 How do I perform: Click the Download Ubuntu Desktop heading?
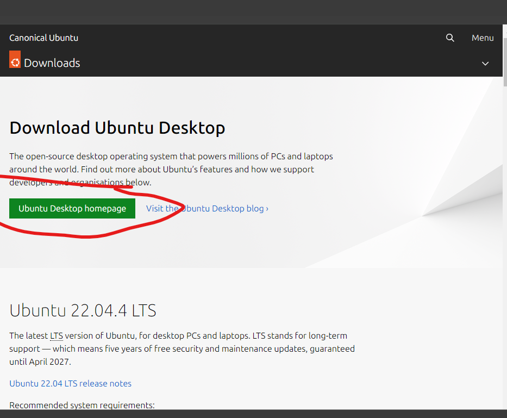(x=117, y=128)
